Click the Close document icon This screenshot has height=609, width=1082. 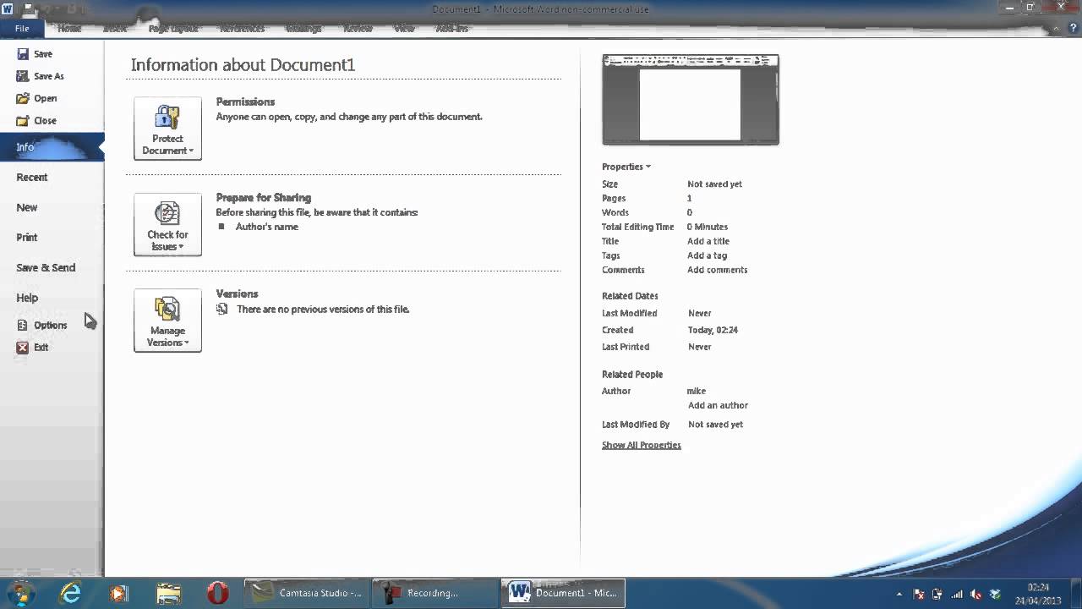click(23, 120)
